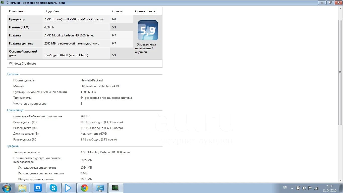Launch Google Chrome from the taskbar
This screenshot has width=343, height=193.
[85, 188]
